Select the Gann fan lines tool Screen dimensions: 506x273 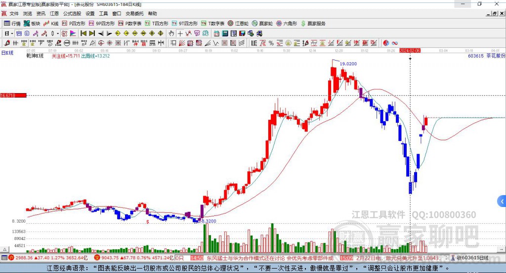click(182, 43)
